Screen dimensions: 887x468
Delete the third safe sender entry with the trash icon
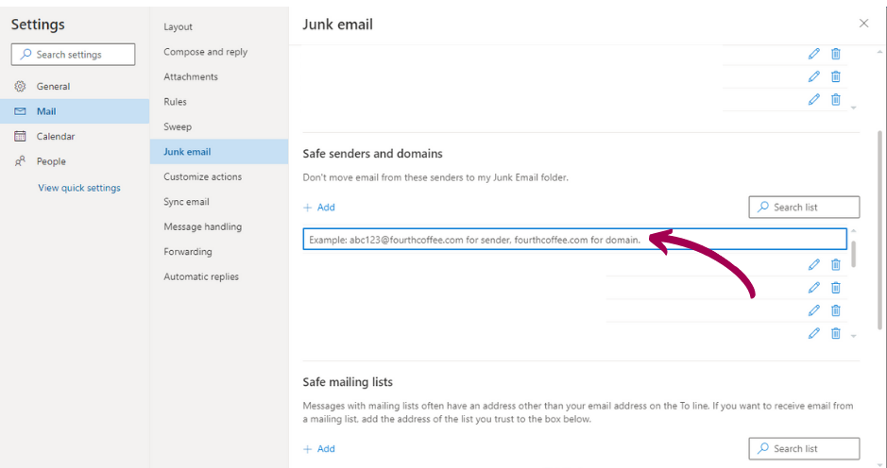point(836,310)
